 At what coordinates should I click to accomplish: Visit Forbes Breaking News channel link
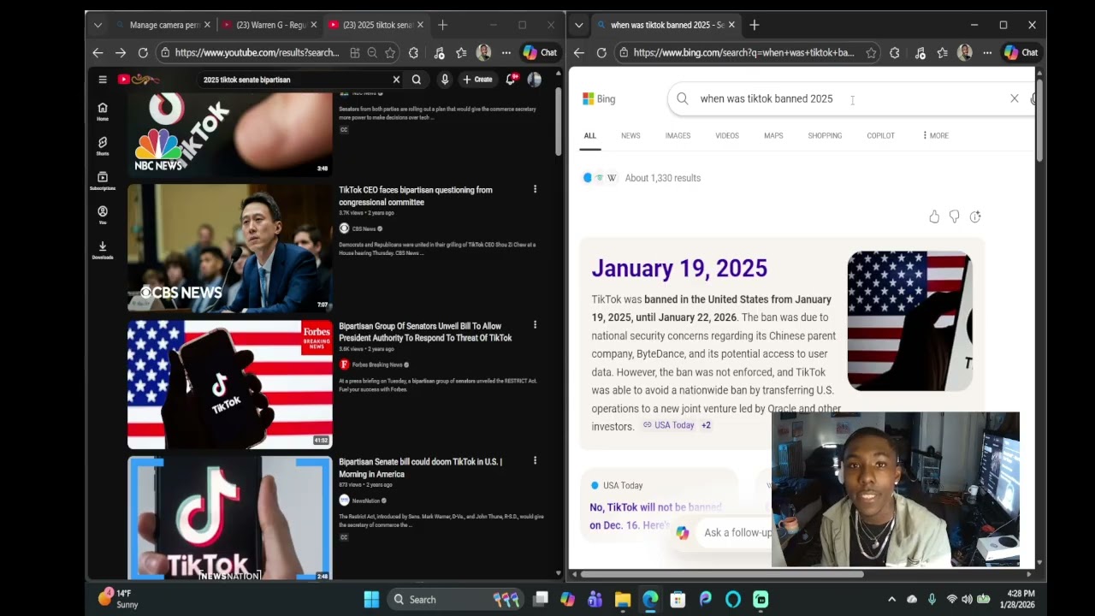(x=376, y=364)
